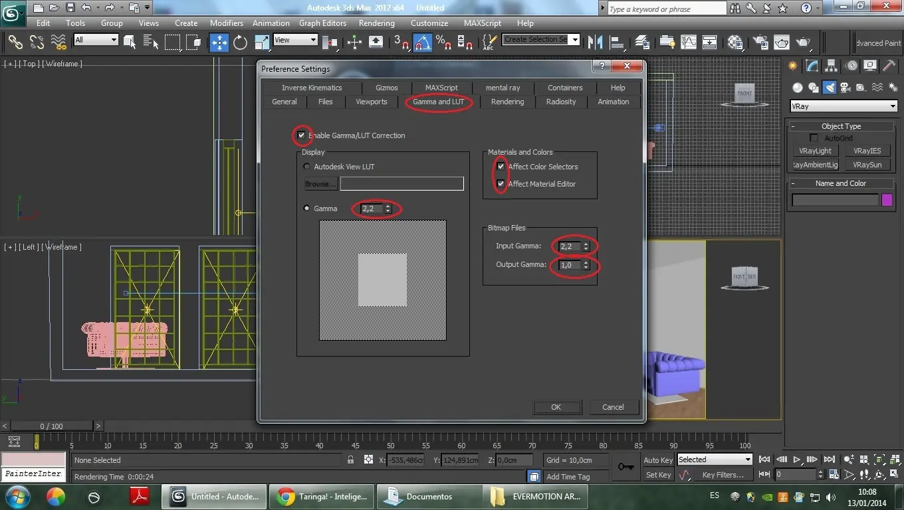Click inside the Input Gamma value field

(568, 246)
